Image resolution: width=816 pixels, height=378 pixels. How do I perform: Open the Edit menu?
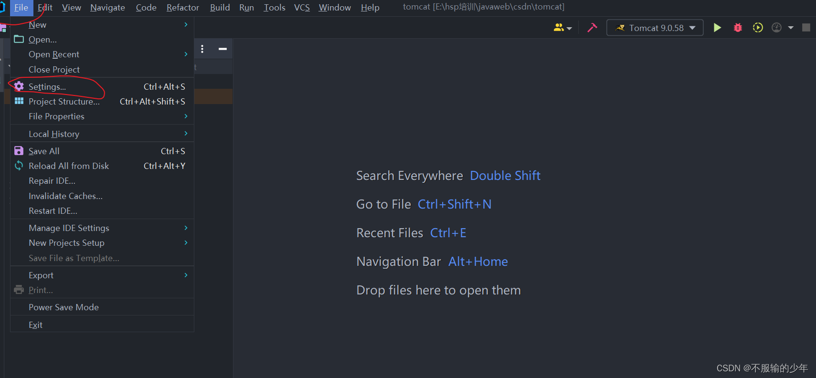point(45,8)
